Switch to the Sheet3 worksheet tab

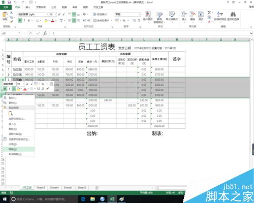click(41, 188)
